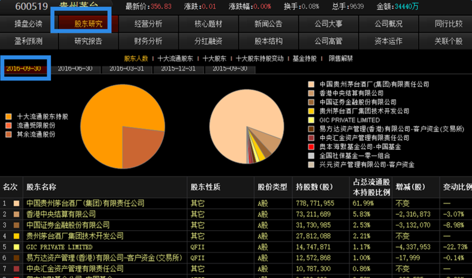Screen dimensions: 472x278
Task: Select the 股东研究 tab
Action: click(x=88, y=24)
